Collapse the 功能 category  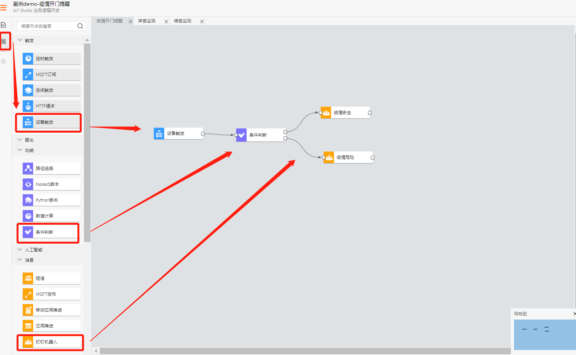[x=20, y=150]
